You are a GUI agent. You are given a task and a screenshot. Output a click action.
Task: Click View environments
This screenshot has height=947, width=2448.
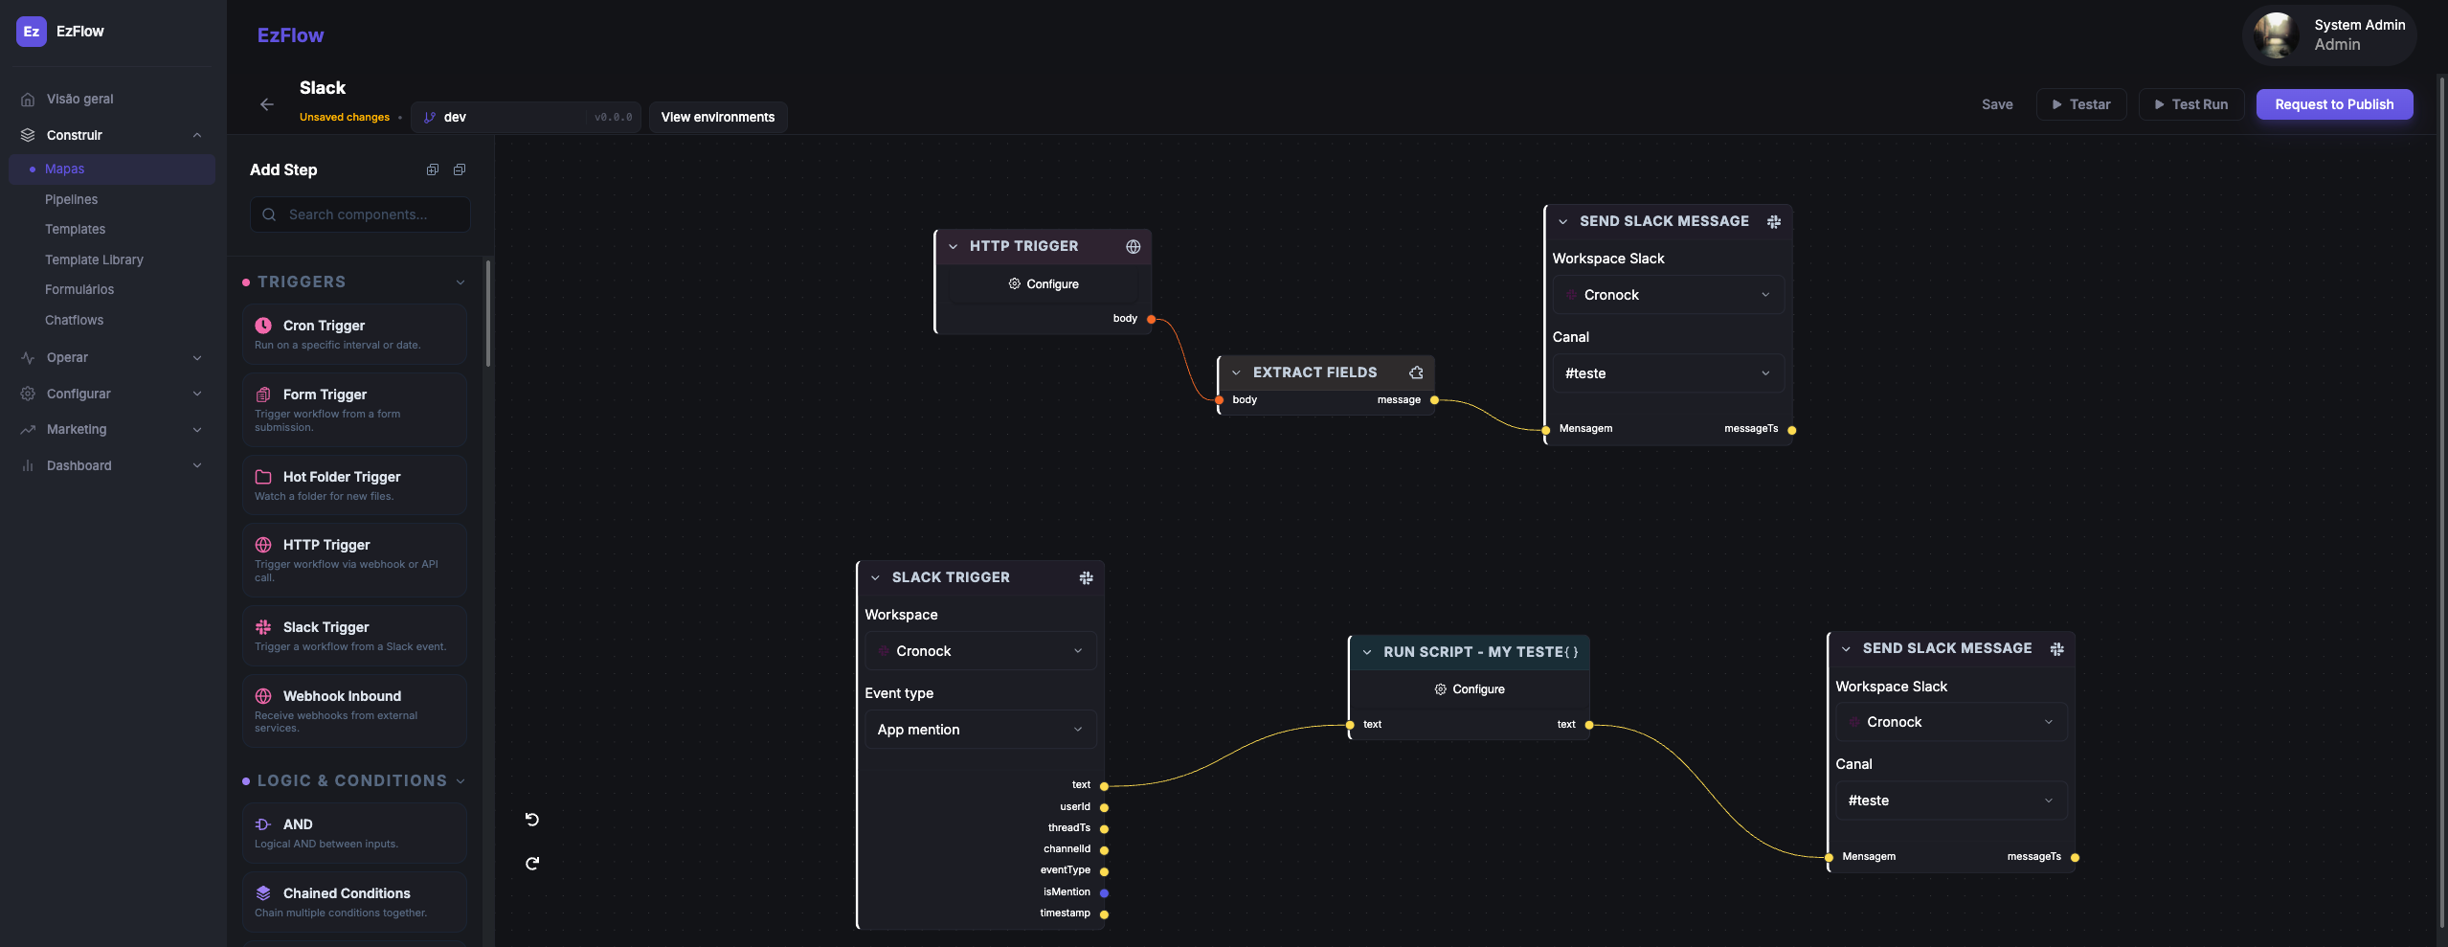click(718, 117)
